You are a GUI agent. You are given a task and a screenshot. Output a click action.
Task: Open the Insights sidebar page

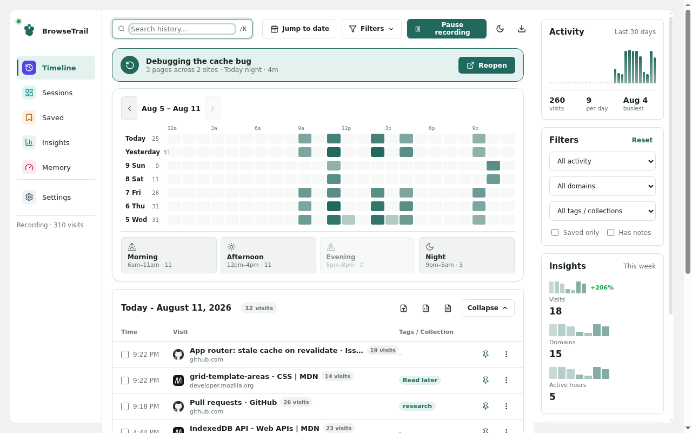coord(56,142)
